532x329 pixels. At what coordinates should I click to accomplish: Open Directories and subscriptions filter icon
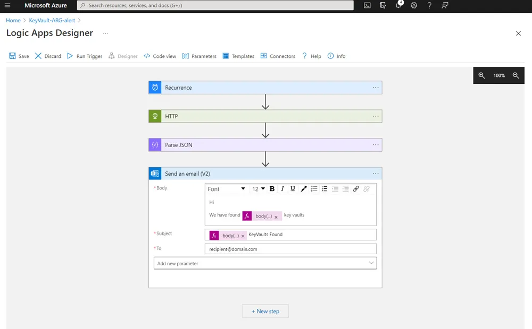click(383, 5)
